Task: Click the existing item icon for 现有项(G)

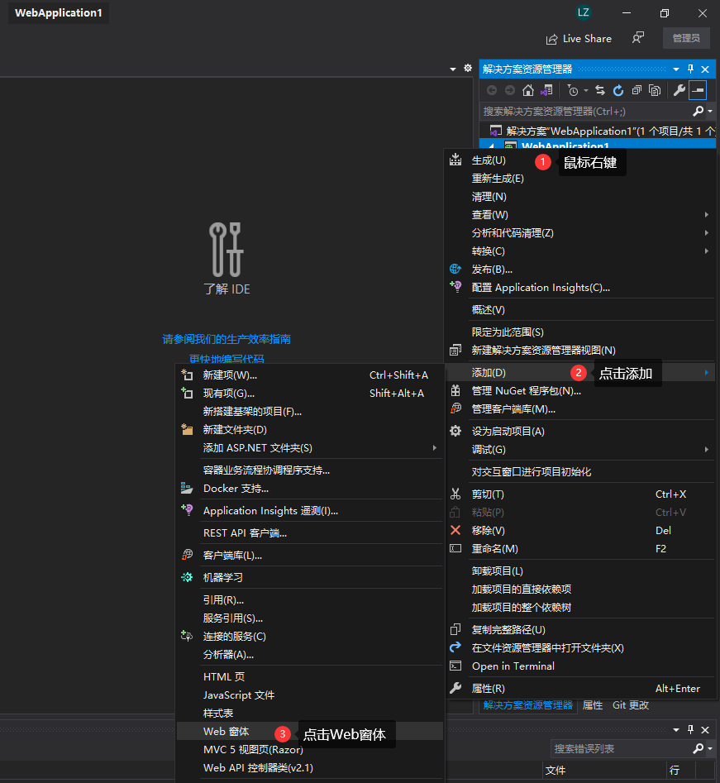Action: 187,393
